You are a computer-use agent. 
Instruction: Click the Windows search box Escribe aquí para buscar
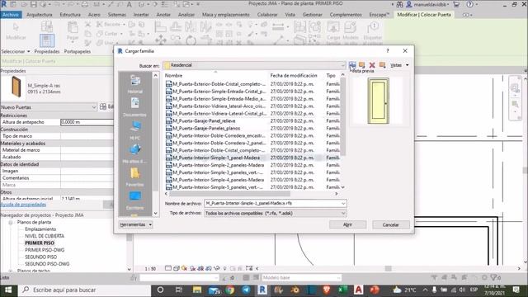(x=84, y=290)
